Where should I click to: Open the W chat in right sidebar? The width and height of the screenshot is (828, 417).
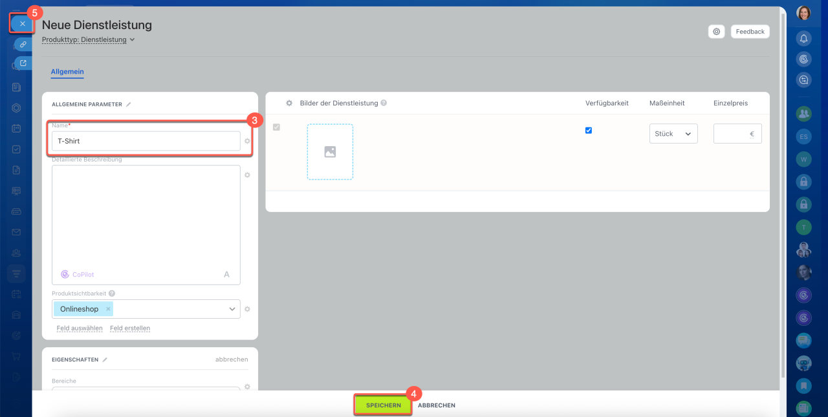click(x=804, y=159)
